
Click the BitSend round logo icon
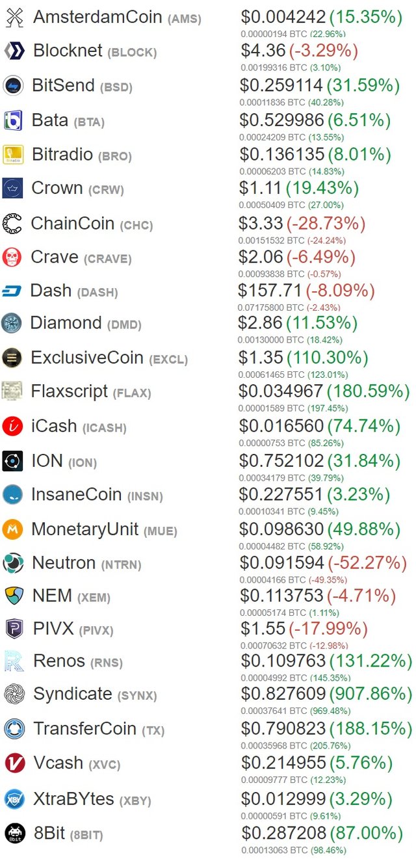[14, 86]
